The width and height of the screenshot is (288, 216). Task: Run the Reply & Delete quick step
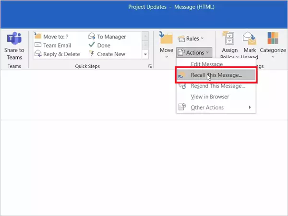(x=57, y=54)
